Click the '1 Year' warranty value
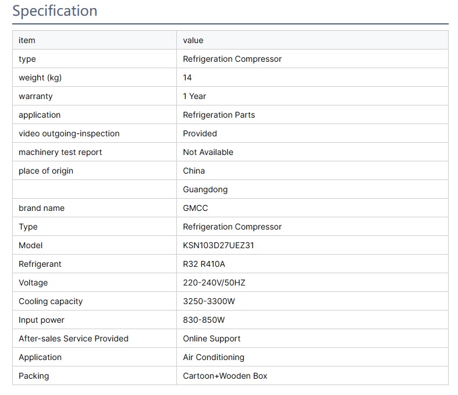 tap(194, 96)
